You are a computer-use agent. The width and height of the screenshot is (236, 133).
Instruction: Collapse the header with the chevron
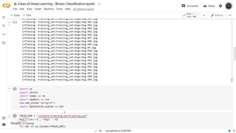coord(230,15)
